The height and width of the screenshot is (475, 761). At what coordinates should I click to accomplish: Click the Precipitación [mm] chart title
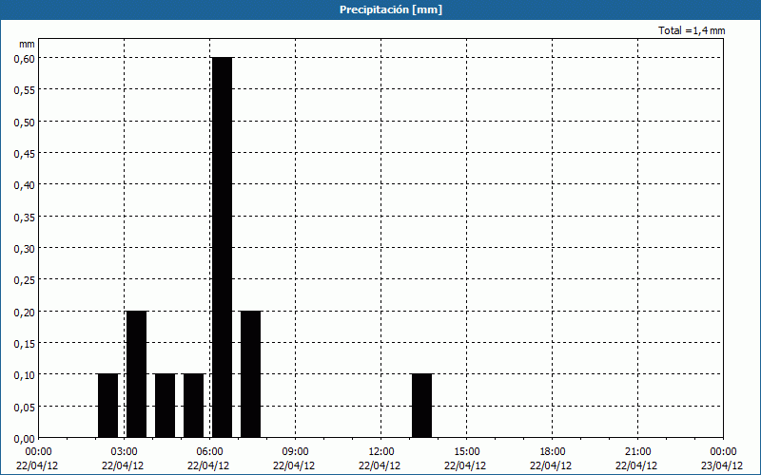coord(391,9)
